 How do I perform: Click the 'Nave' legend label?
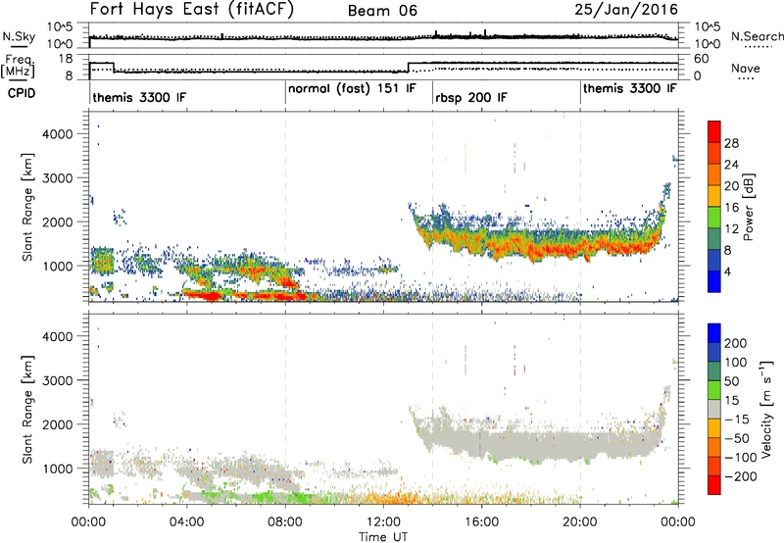(746, 68)
